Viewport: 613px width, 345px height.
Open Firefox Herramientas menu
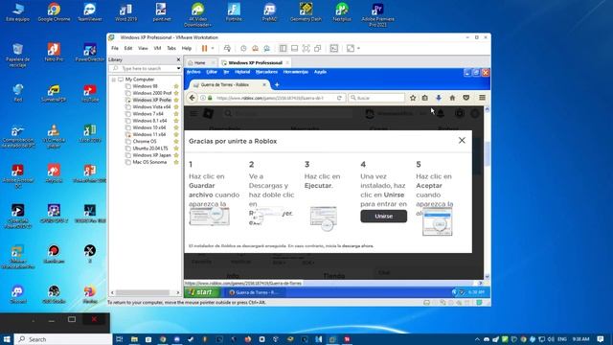[296, 72]
